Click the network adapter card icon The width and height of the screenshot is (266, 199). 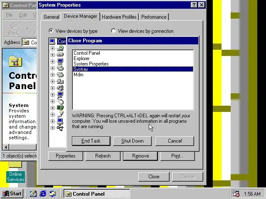[x=60, y=108]
